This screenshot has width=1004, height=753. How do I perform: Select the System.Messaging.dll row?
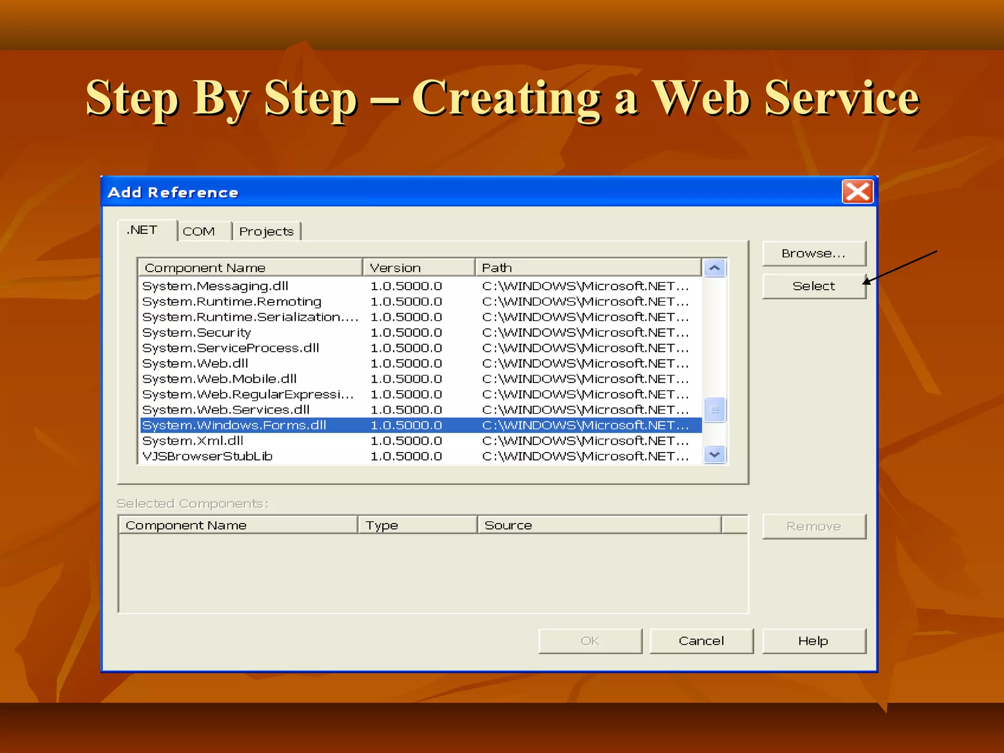coord(421,286)
